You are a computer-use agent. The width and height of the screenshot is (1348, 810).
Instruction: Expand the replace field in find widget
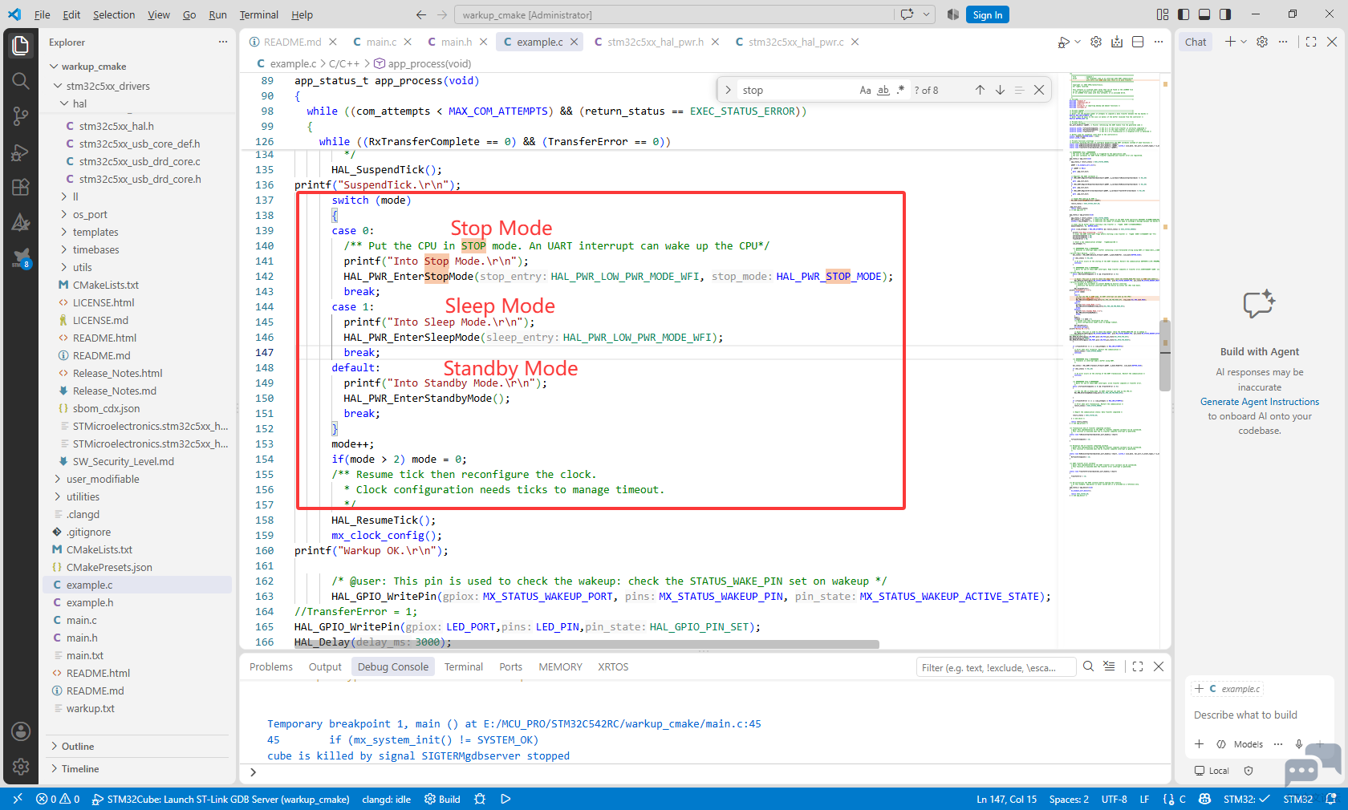click(x=728, y=90)
